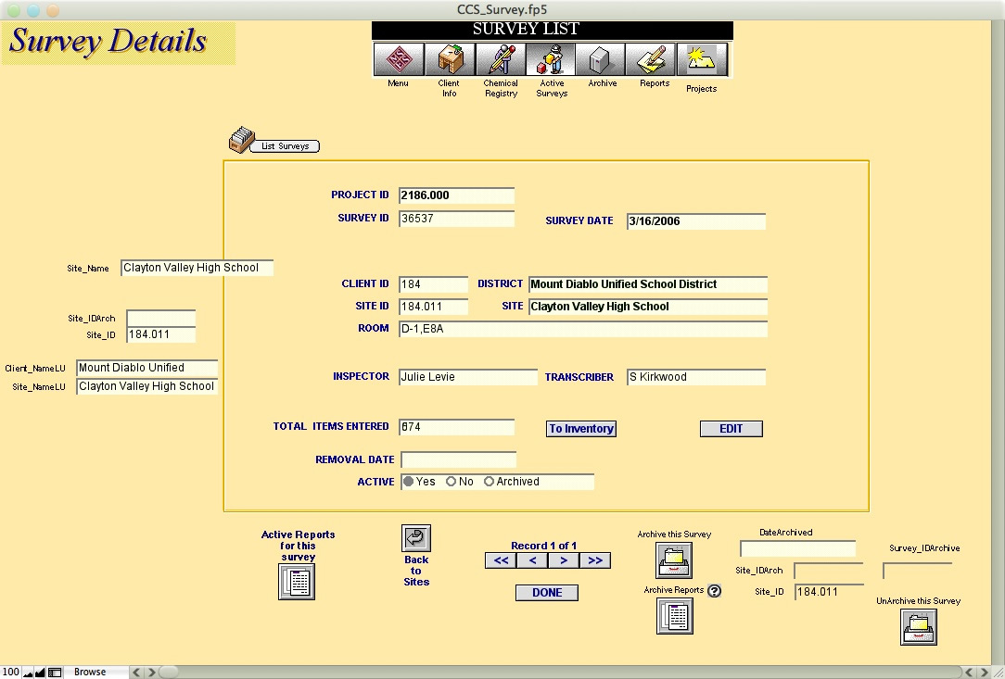Click the SURVEY ID field 36537

coord(456,219)
